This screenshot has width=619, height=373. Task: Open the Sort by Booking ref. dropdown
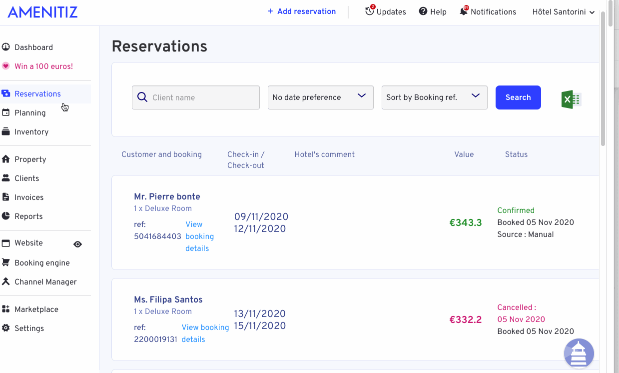click(435, 97)
